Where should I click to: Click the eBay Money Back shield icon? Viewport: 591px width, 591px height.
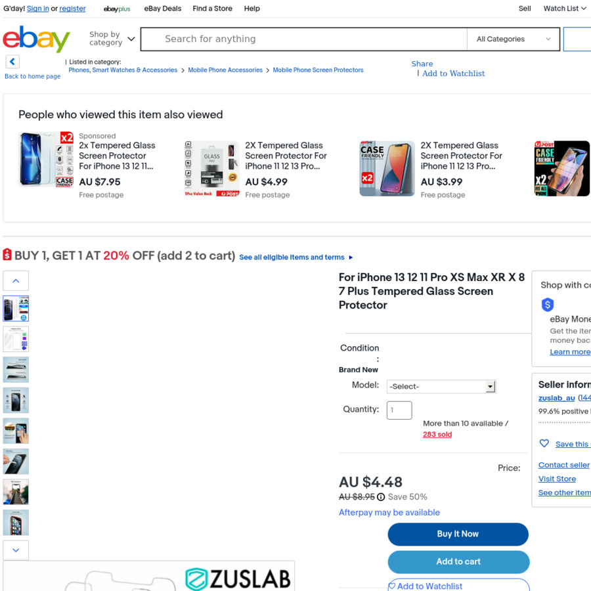click(547, 305)
